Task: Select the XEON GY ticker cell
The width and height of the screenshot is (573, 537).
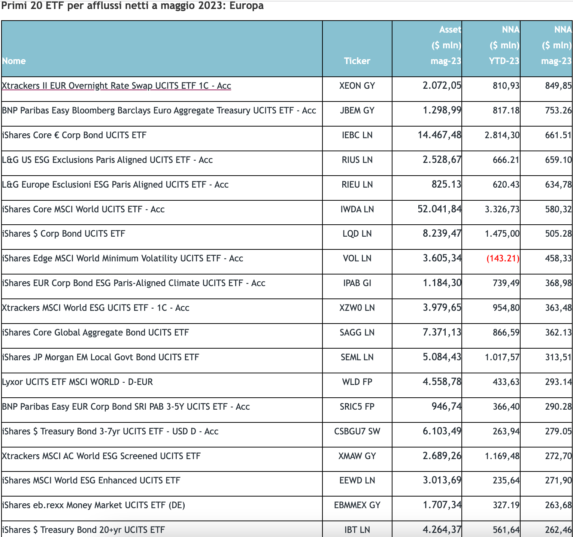Action: [x=357, y=86]
